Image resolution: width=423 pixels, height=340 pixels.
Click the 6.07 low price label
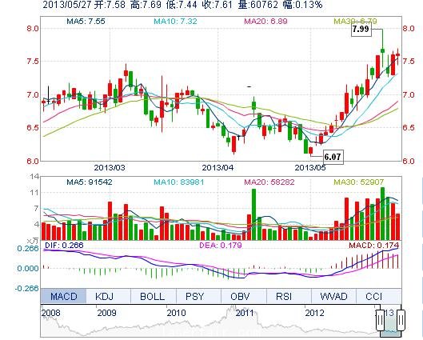[333, 157]
